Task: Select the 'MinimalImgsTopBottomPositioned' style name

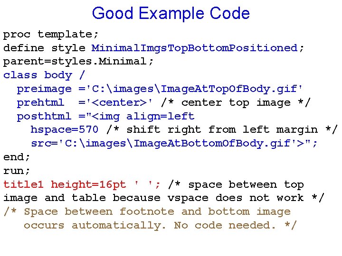Action: pyautogui.click(x=195, y=48)
